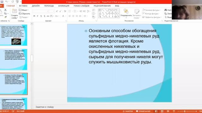Switch to Slide Sorter view icon
This screenshot has width=202, height=113.
[162, 111]
